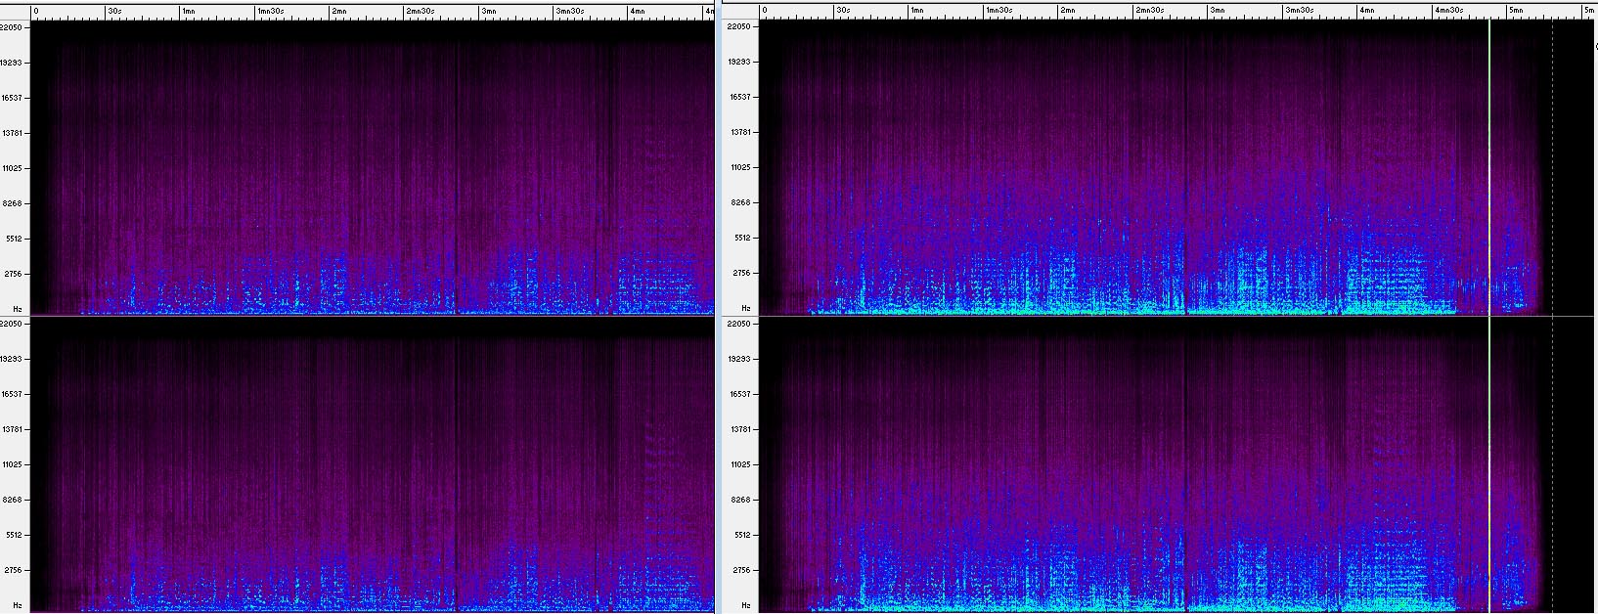Click the Hz unit label on right upper axis
The image size is (1598, 614).
pos(744,308)
